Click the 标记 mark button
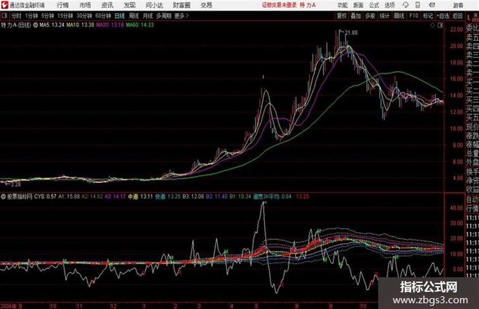Screen dimensions: 479x309 (x=428, y=16)
